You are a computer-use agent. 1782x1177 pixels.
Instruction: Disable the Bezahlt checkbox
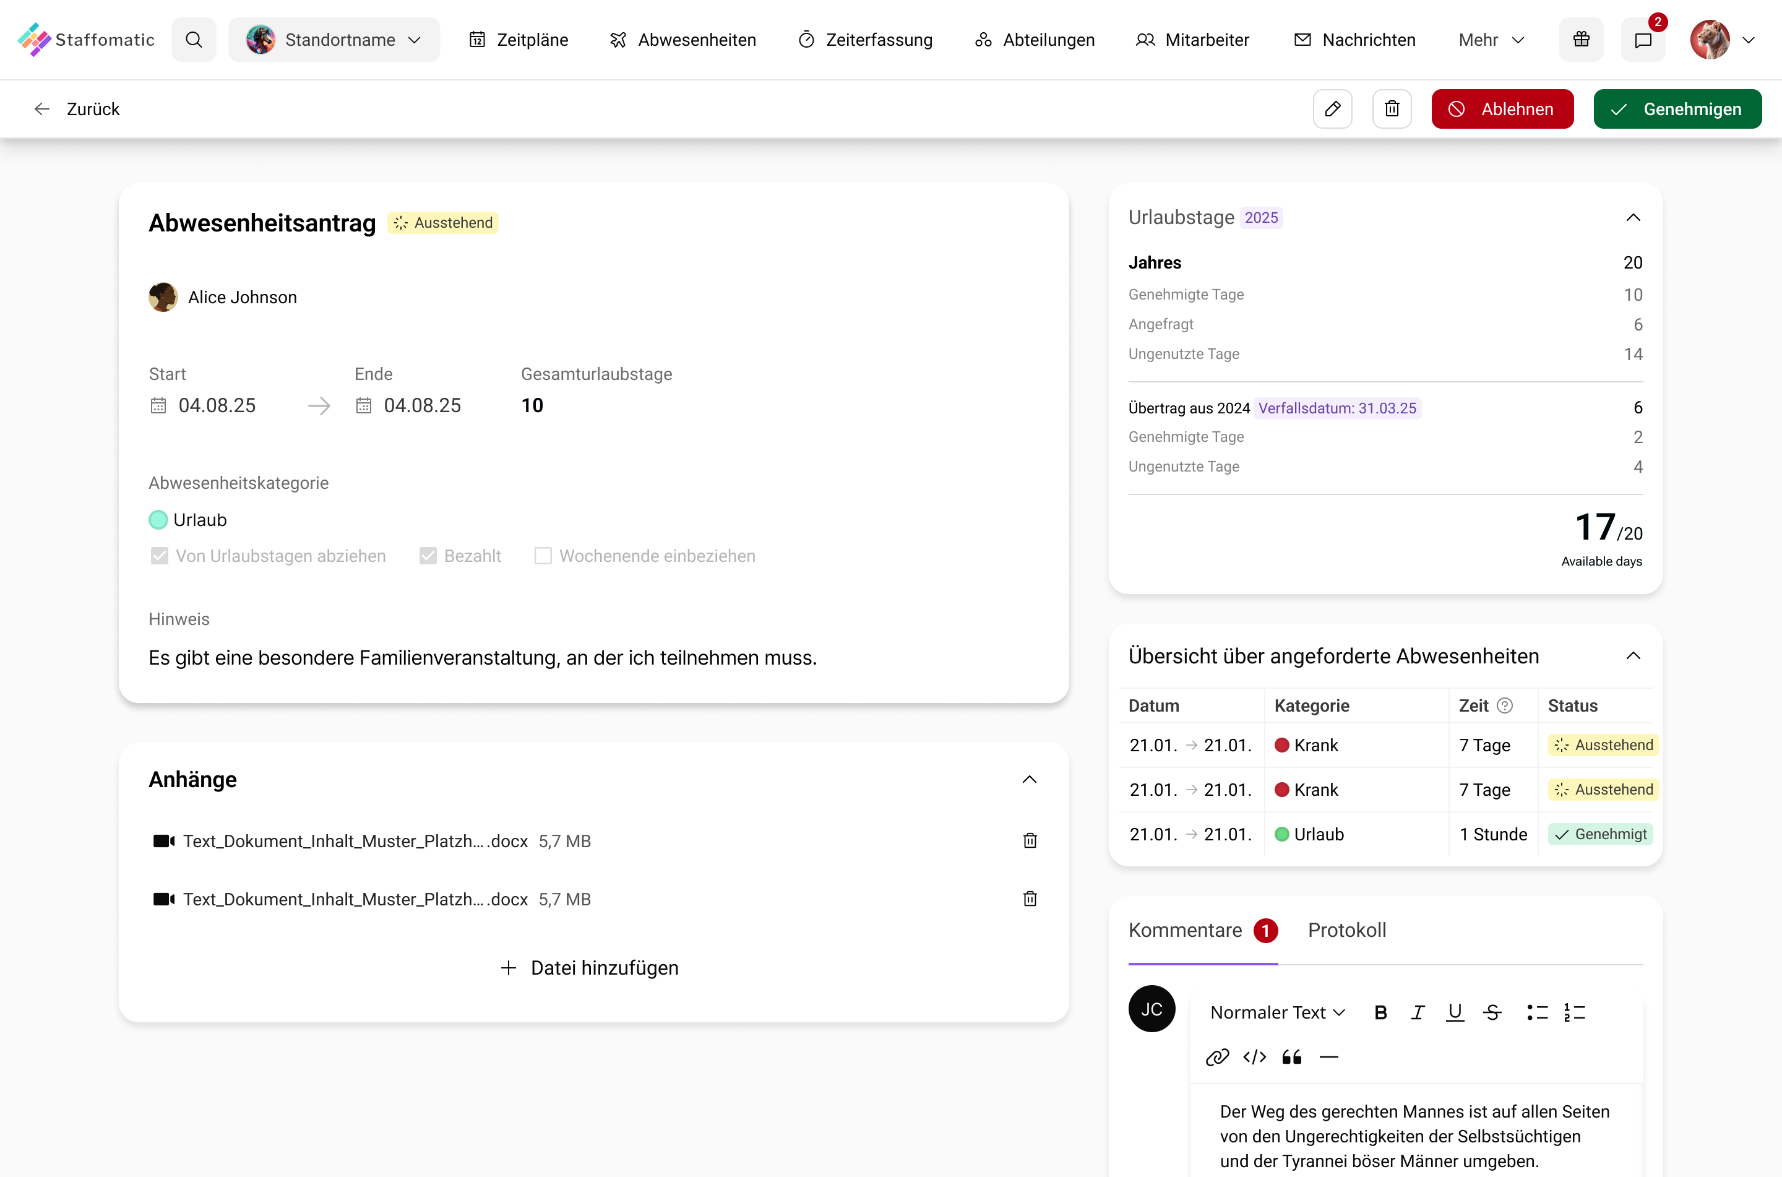pyautogui.click(x=428, y=556)
